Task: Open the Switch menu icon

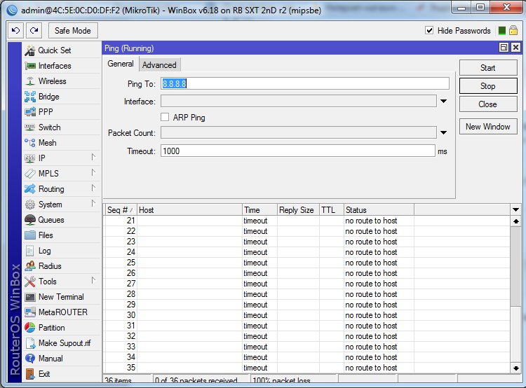Action: [x=30, y=127]
